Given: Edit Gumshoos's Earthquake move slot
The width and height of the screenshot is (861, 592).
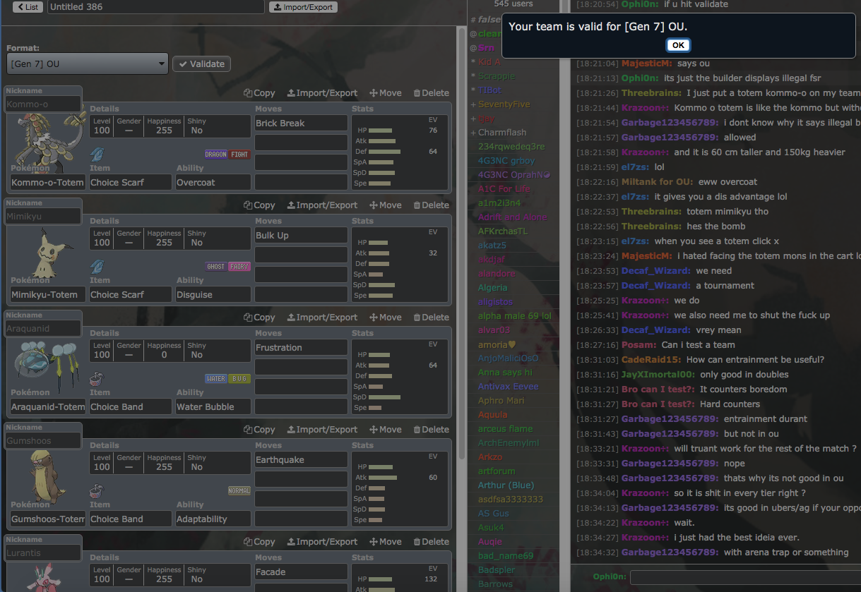Looking at the screenshot, I should click(301, 459).
